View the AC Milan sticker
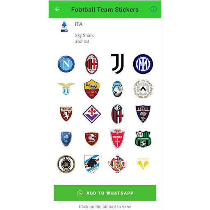This screenshot has height=210, width=210. click(92, 64)
